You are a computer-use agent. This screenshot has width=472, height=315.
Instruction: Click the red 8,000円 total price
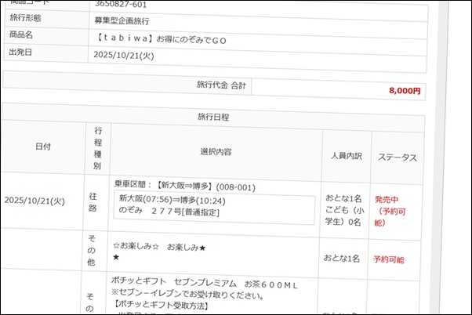coord(405,90)
